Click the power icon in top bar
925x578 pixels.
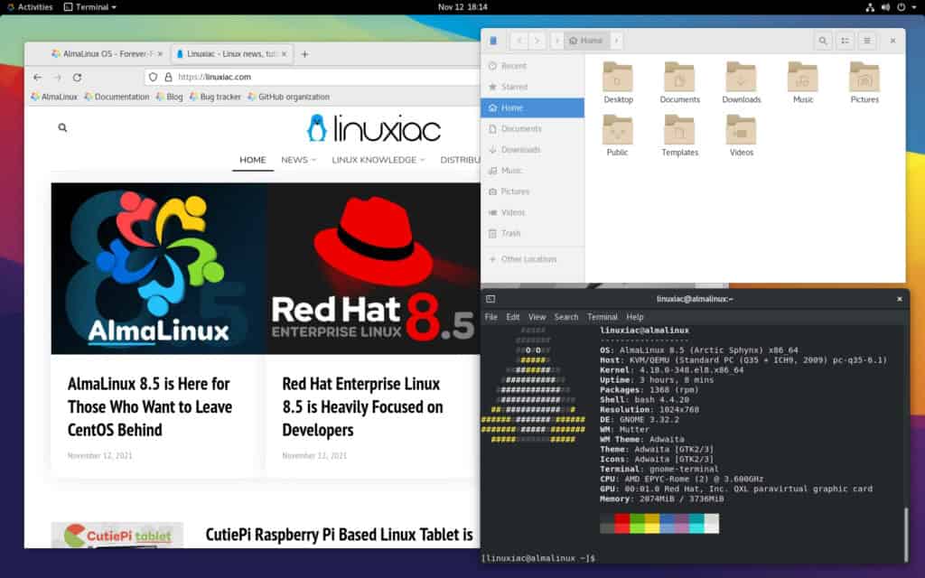pyautogui.click(x=901, y=7)
